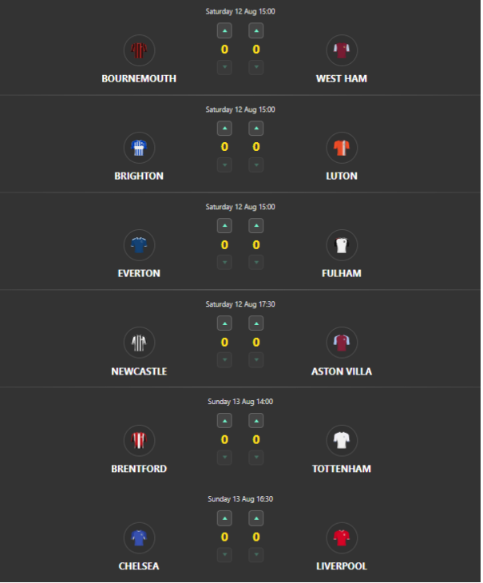Decrease Newcastle predicted score
The height and width of the screenshot is (583, 483).
(224, 359)
